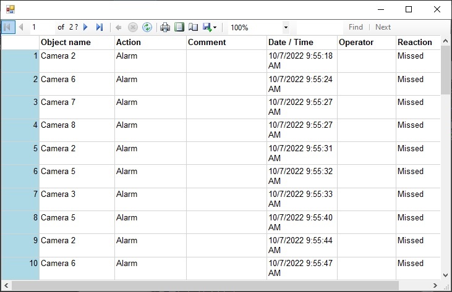Expand the 100% zoom dropdown
This screenshot has height=292, width=452.
pos(286,27)
